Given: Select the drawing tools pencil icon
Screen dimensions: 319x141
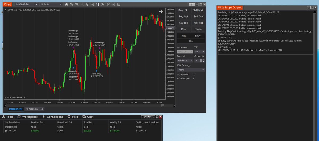Looking at the screenshot, I should coord(72,4).
